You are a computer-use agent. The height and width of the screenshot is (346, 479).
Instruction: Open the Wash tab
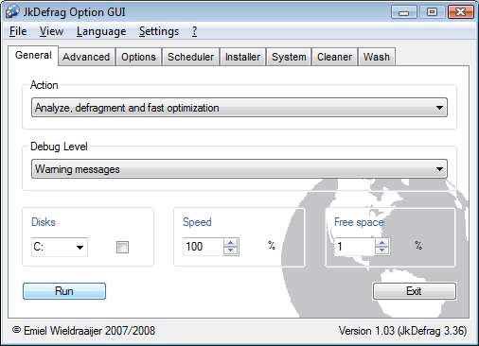[x=377, y=57]
